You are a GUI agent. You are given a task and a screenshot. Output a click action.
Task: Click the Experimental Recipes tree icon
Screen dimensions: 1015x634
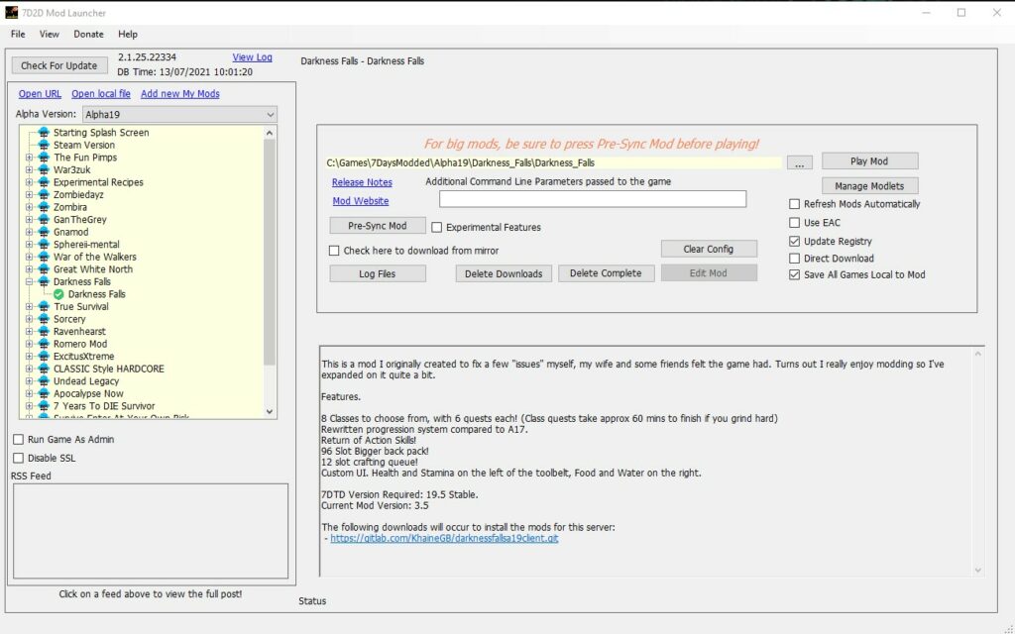pyautogui.click(x=44, y=182)
